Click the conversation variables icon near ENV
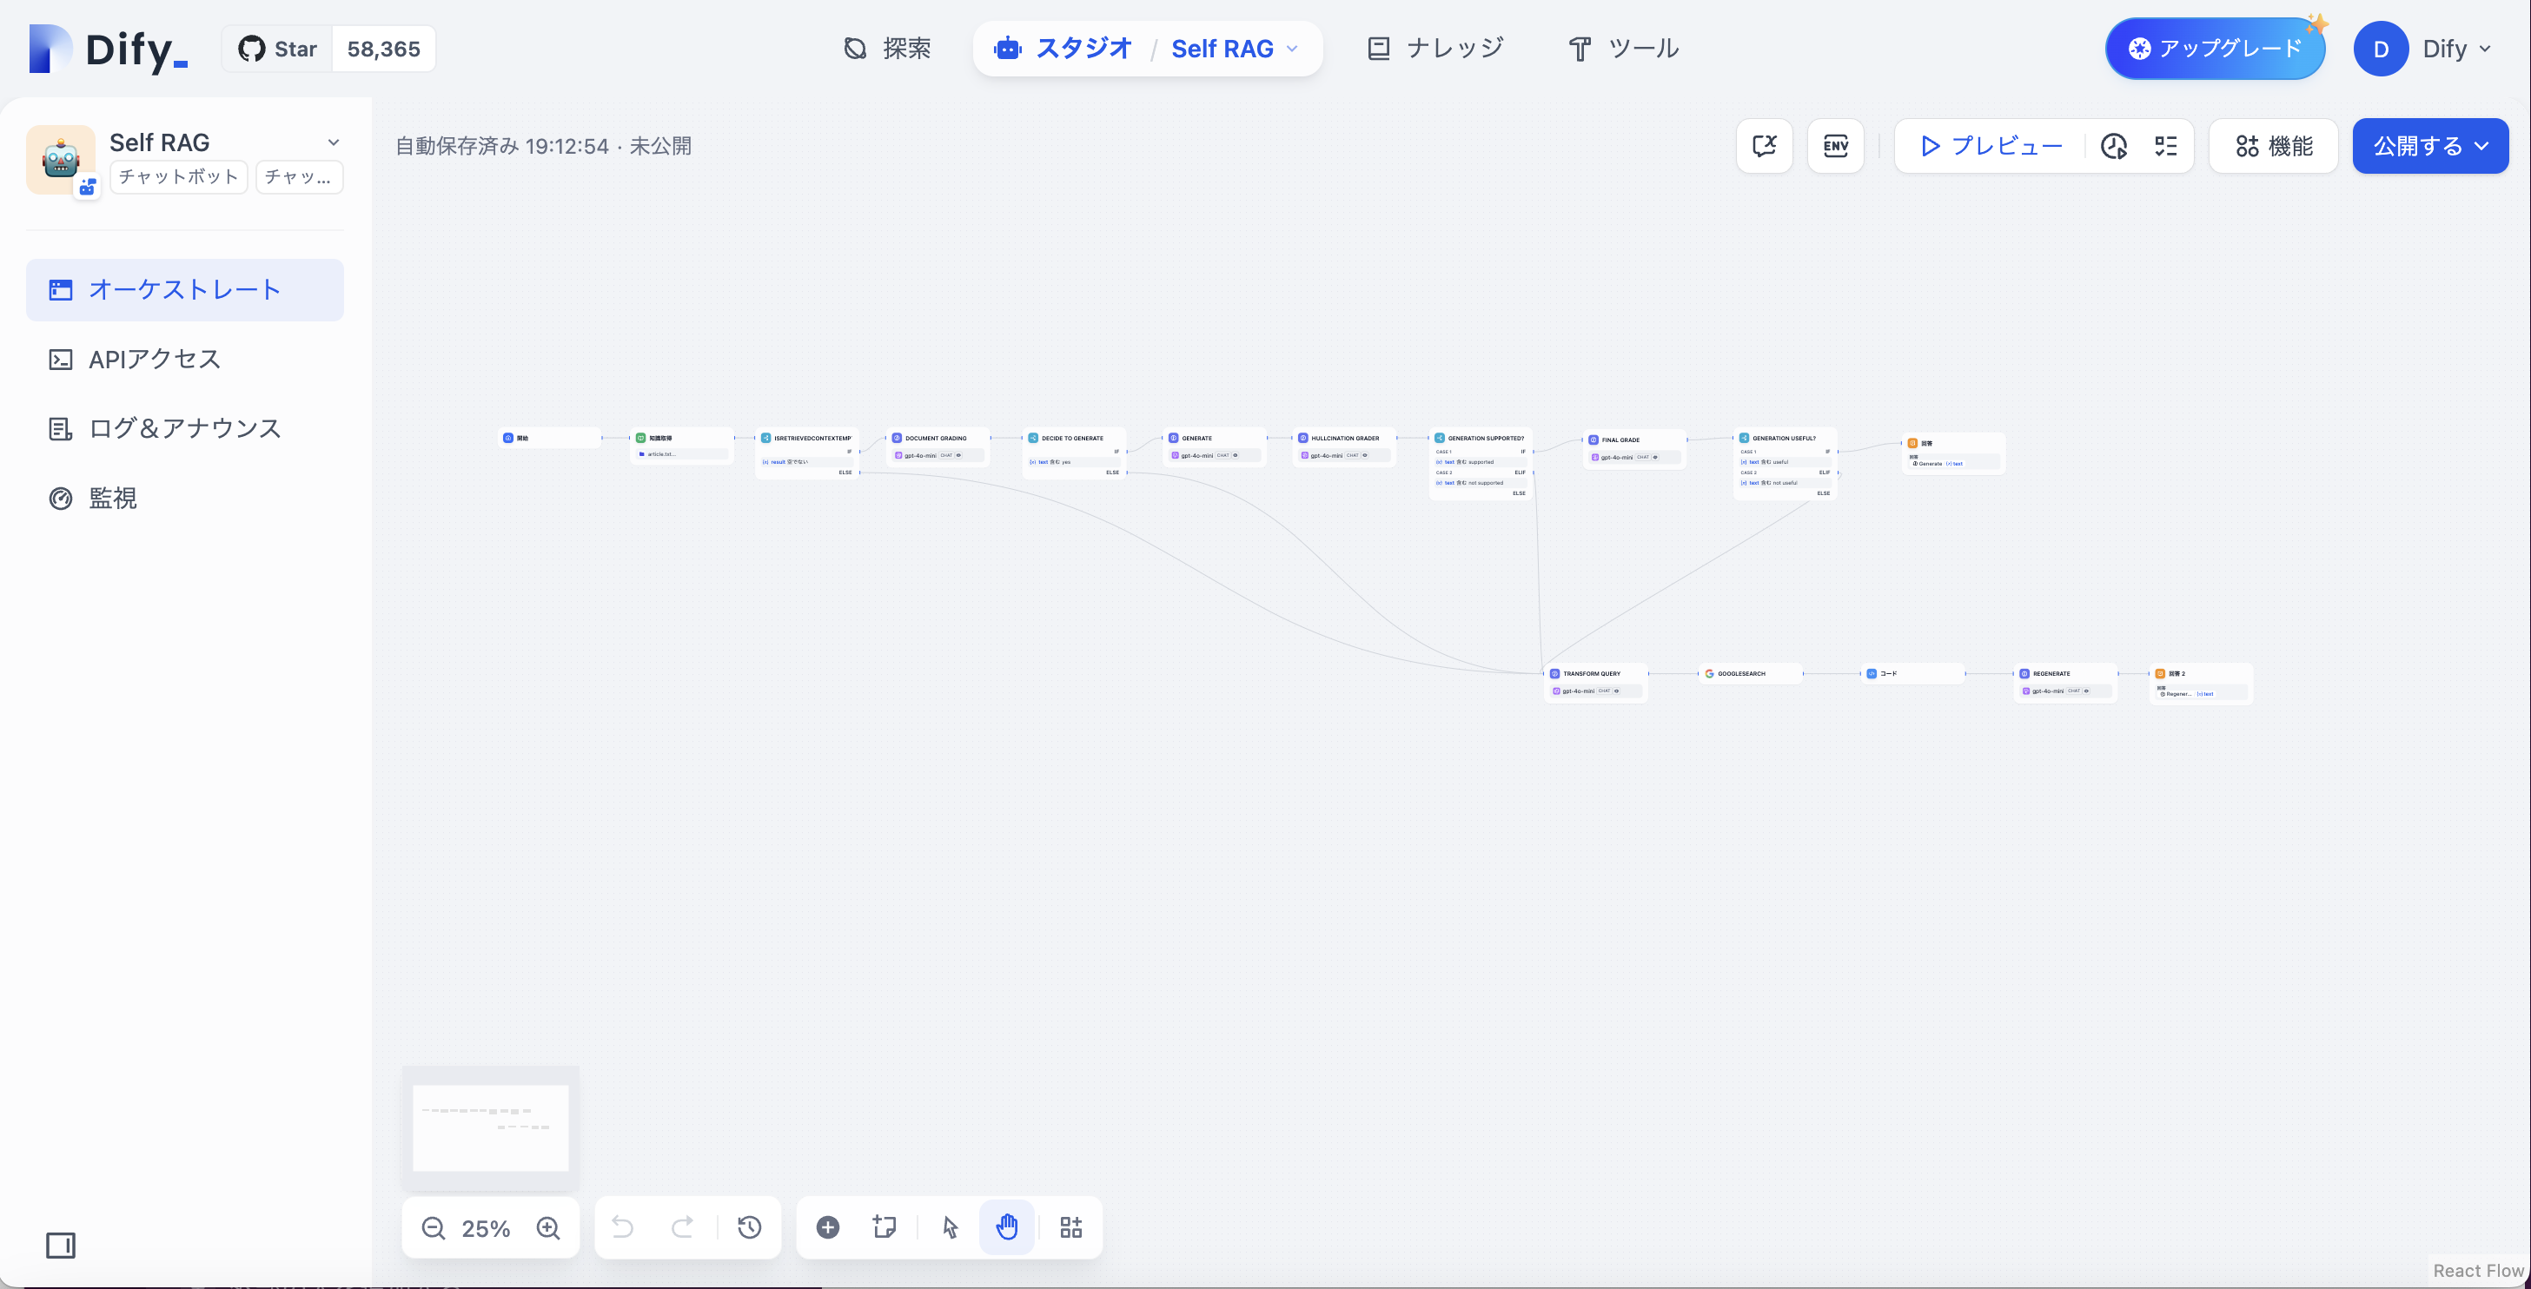The height and width of the screenshot is (1289, 2531). tap(1764, 145)
